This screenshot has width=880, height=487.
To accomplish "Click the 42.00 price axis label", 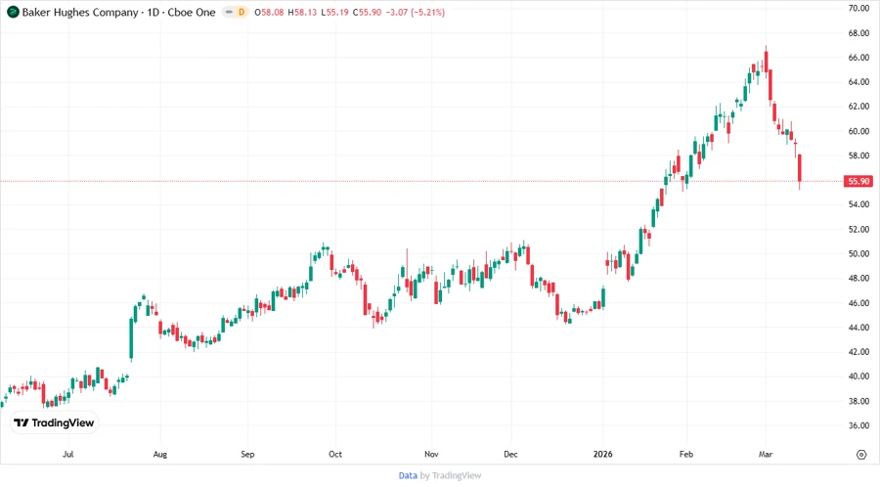I will tap(858, 352).
